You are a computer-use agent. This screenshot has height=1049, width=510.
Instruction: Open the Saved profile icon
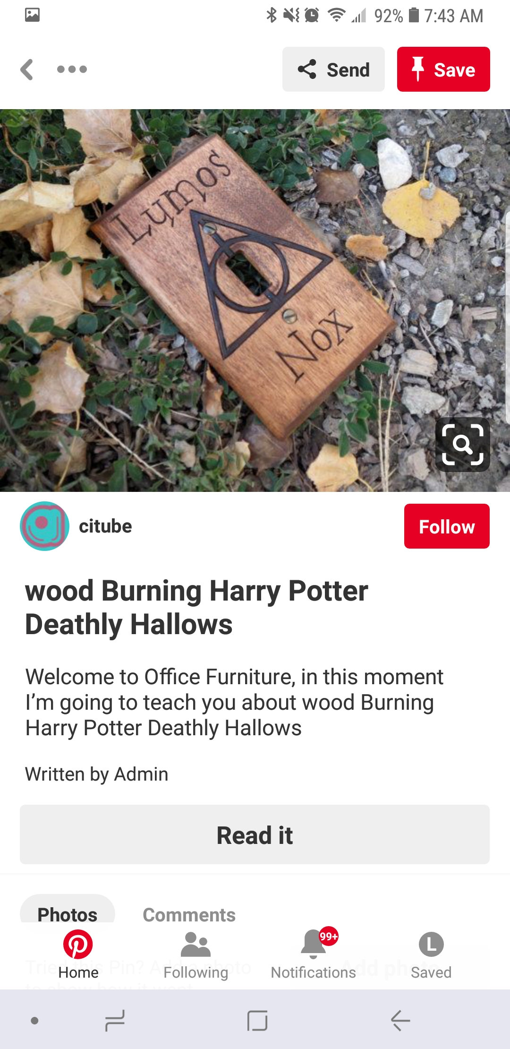(431, 954)
